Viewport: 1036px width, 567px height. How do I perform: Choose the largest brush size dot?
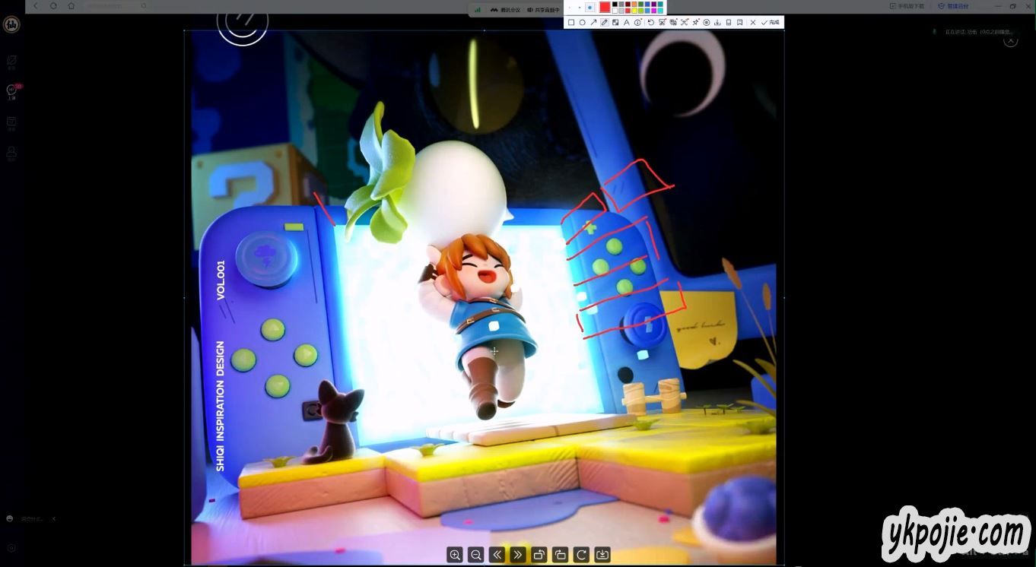(590, 7)
